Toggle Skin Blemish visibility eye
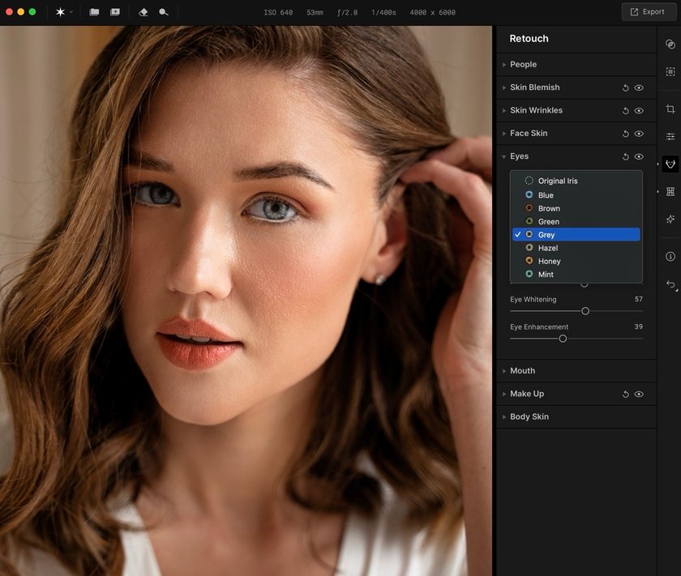The image size is (681, 576). pyautogui.click(x=639, y=87)
